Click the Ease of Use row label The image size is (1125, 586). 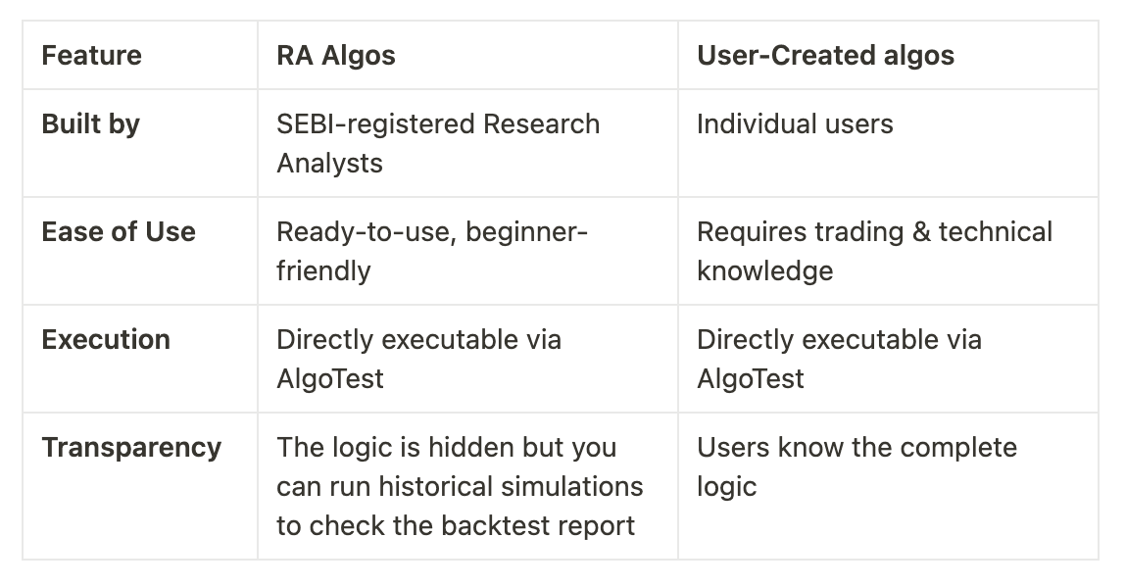[x=119, y=232]
